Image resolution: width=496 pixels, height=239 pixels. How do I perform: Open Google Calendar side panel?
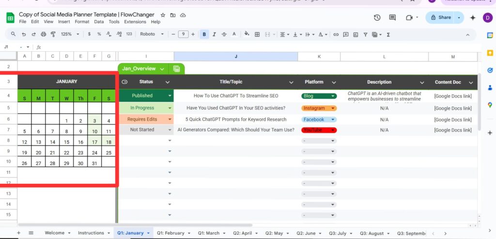(490, 35)
